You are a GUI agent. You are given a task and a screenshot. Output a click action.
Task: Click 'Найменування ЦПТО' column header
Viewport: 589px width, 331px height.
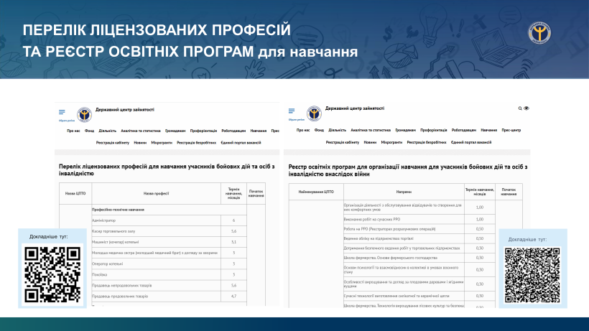316,192
